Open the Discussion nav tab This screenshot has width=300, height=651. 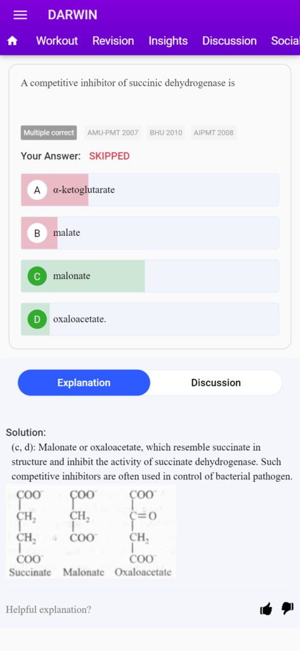click(230, 41)
